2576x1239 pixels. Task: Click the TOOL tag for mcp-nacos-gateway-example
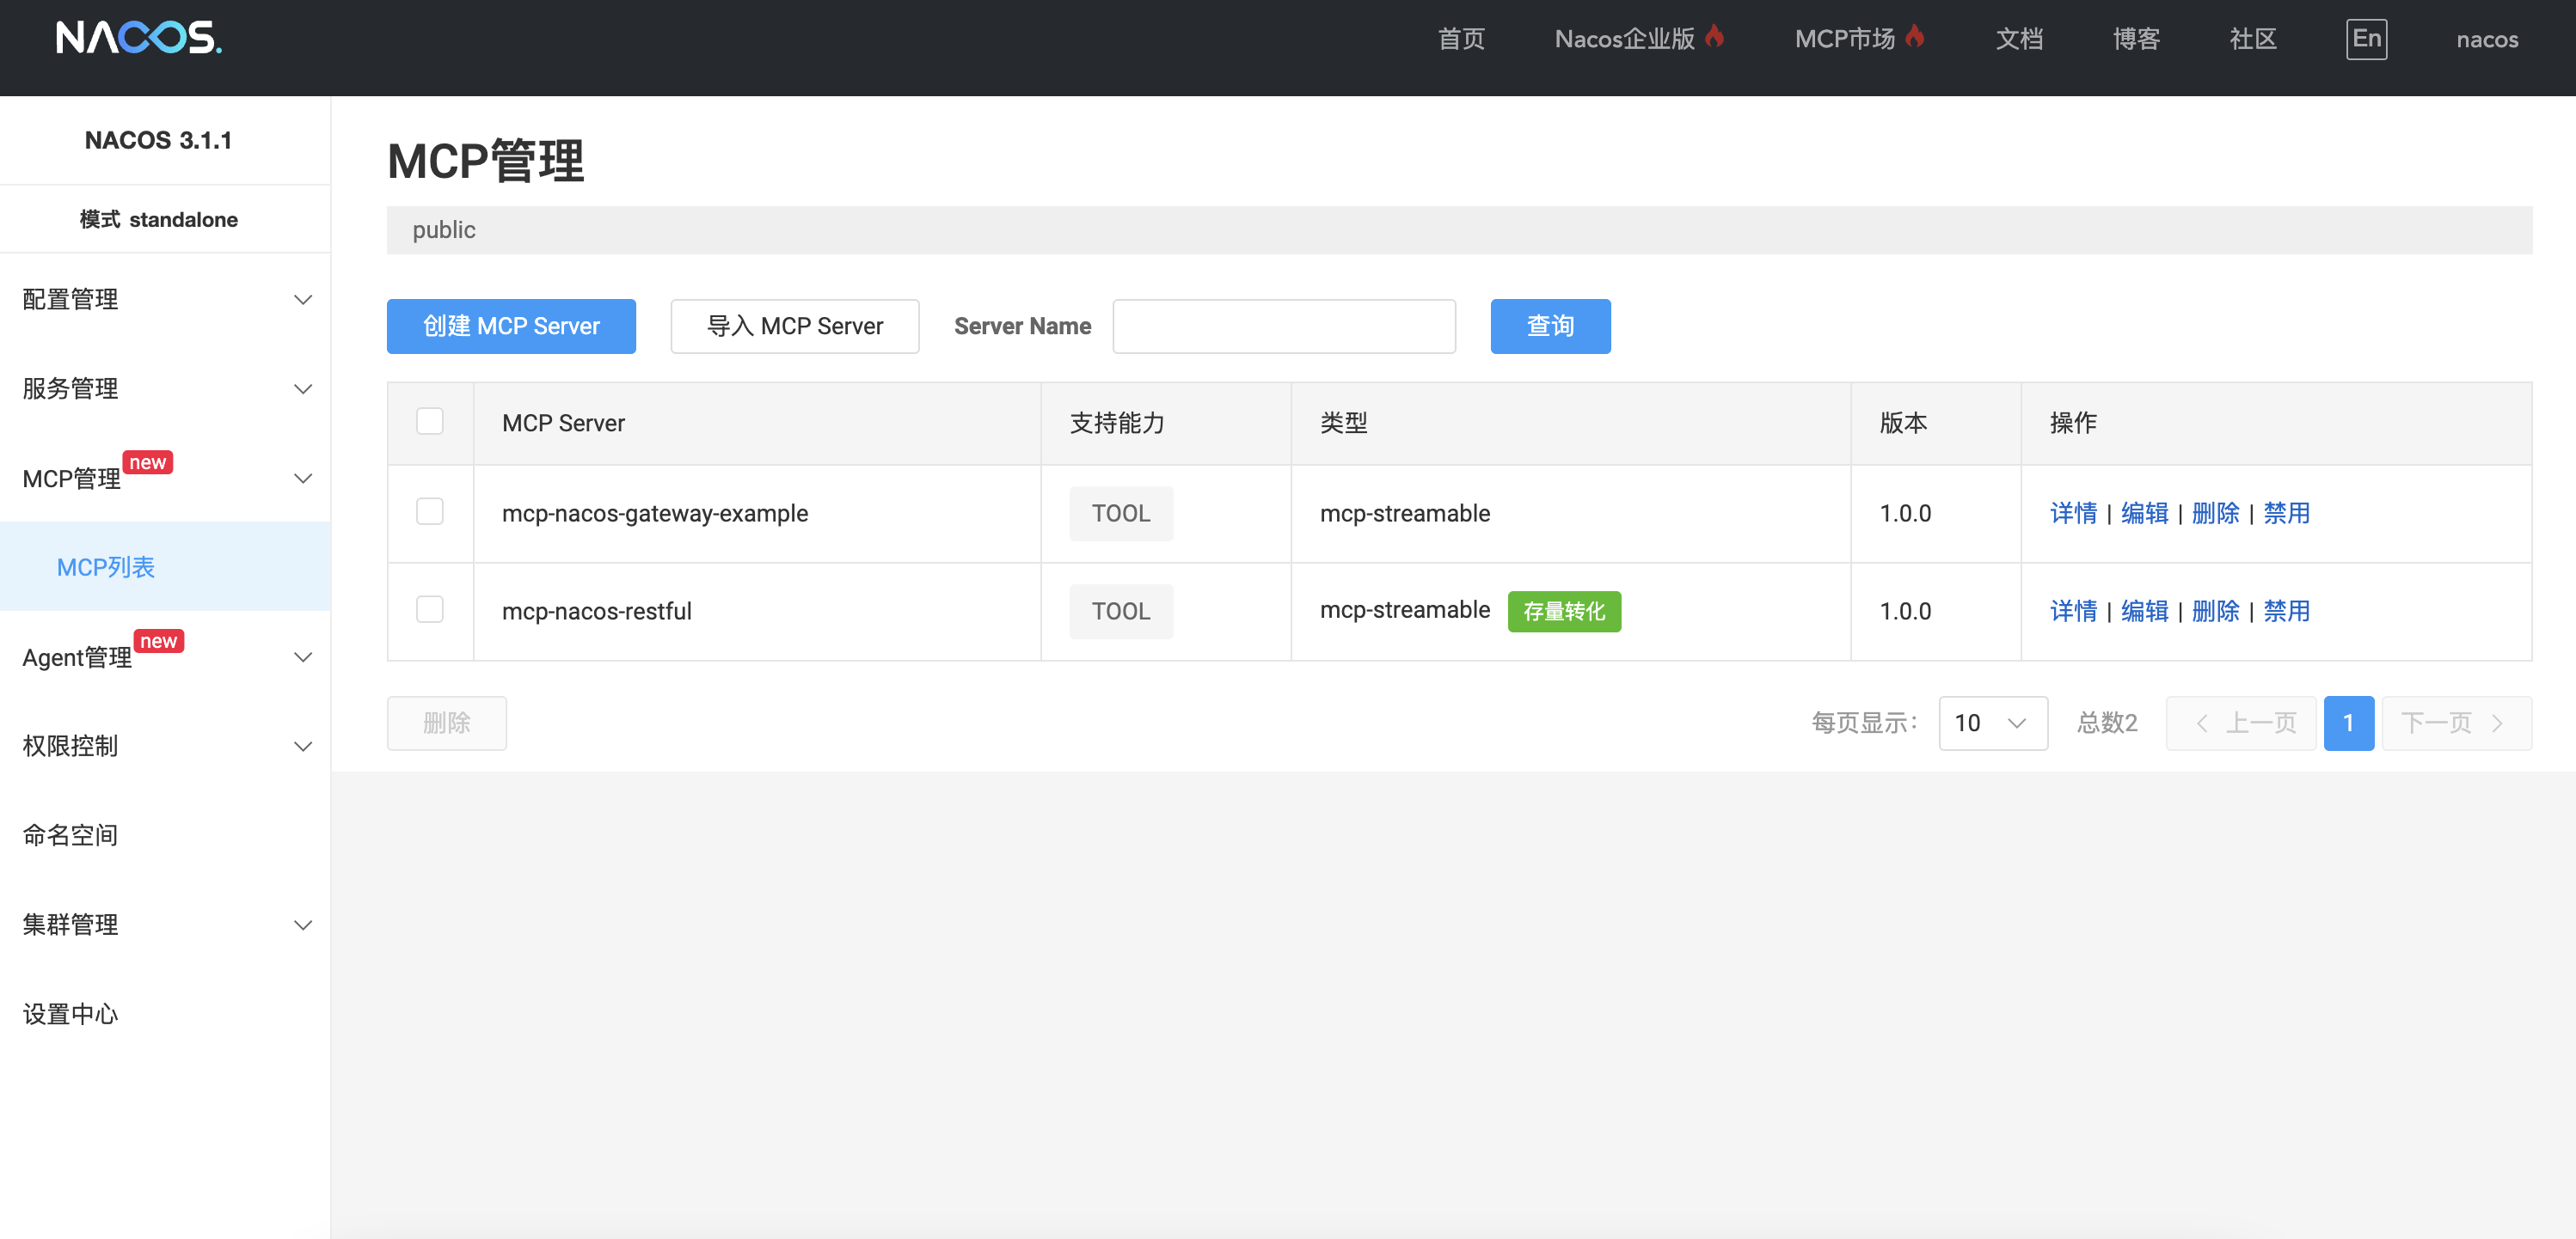(x=1121, y=513)
